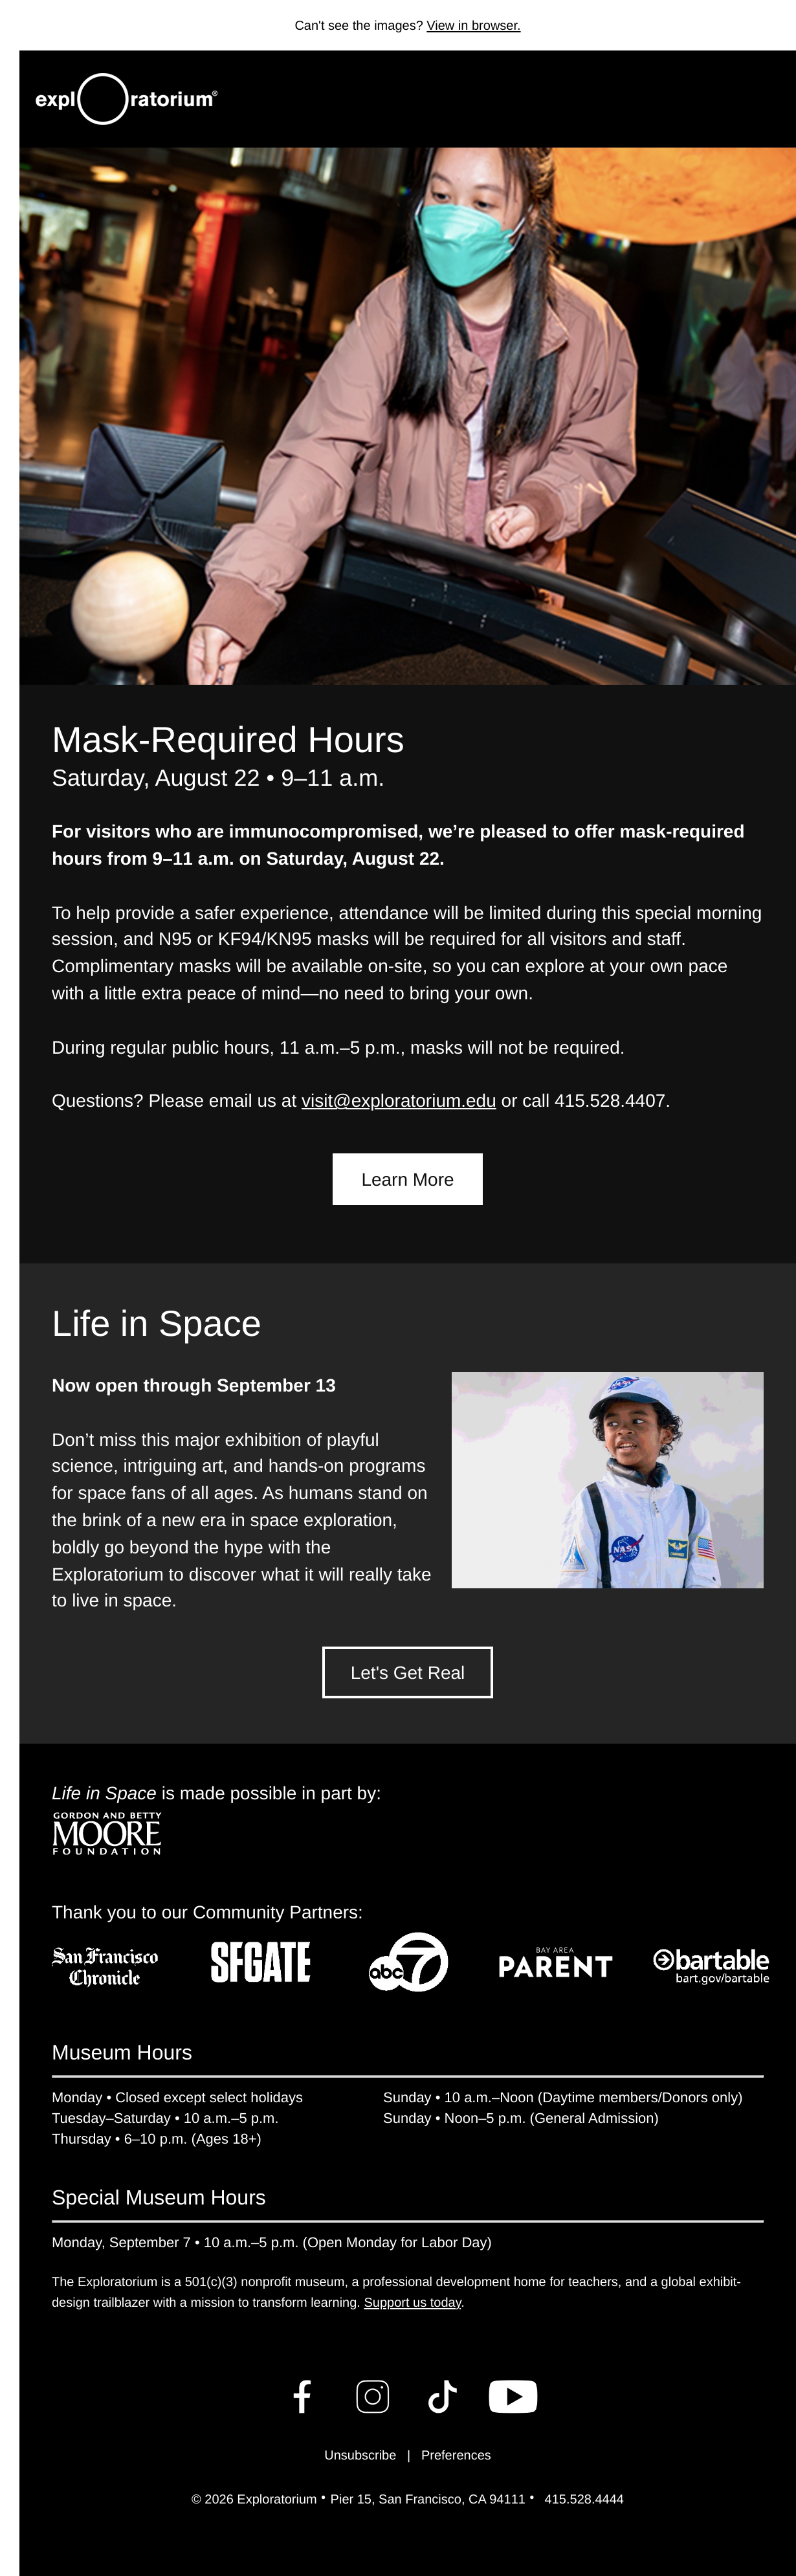The height and width of the screenshot is (2576, 796).
Task: Open the Bay Area Parent logo
Action: 555,1963
